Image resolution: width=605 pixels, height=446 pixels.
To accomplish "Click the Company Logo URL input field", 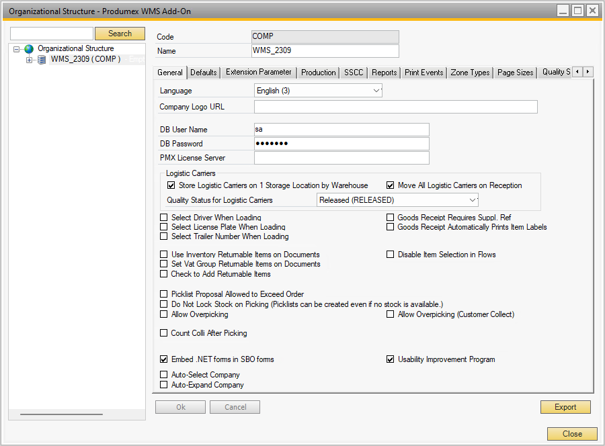I will (395, 107).
